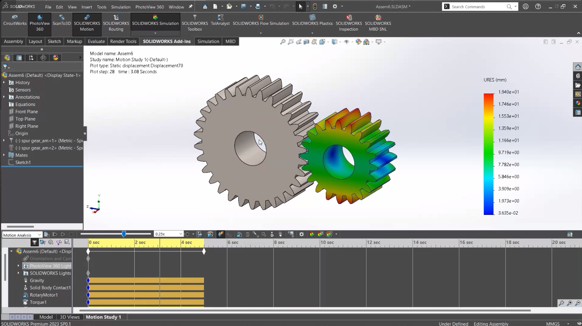Launch the SOLIDWORKS MBD SNL add-in

click(x=378, y=23)
